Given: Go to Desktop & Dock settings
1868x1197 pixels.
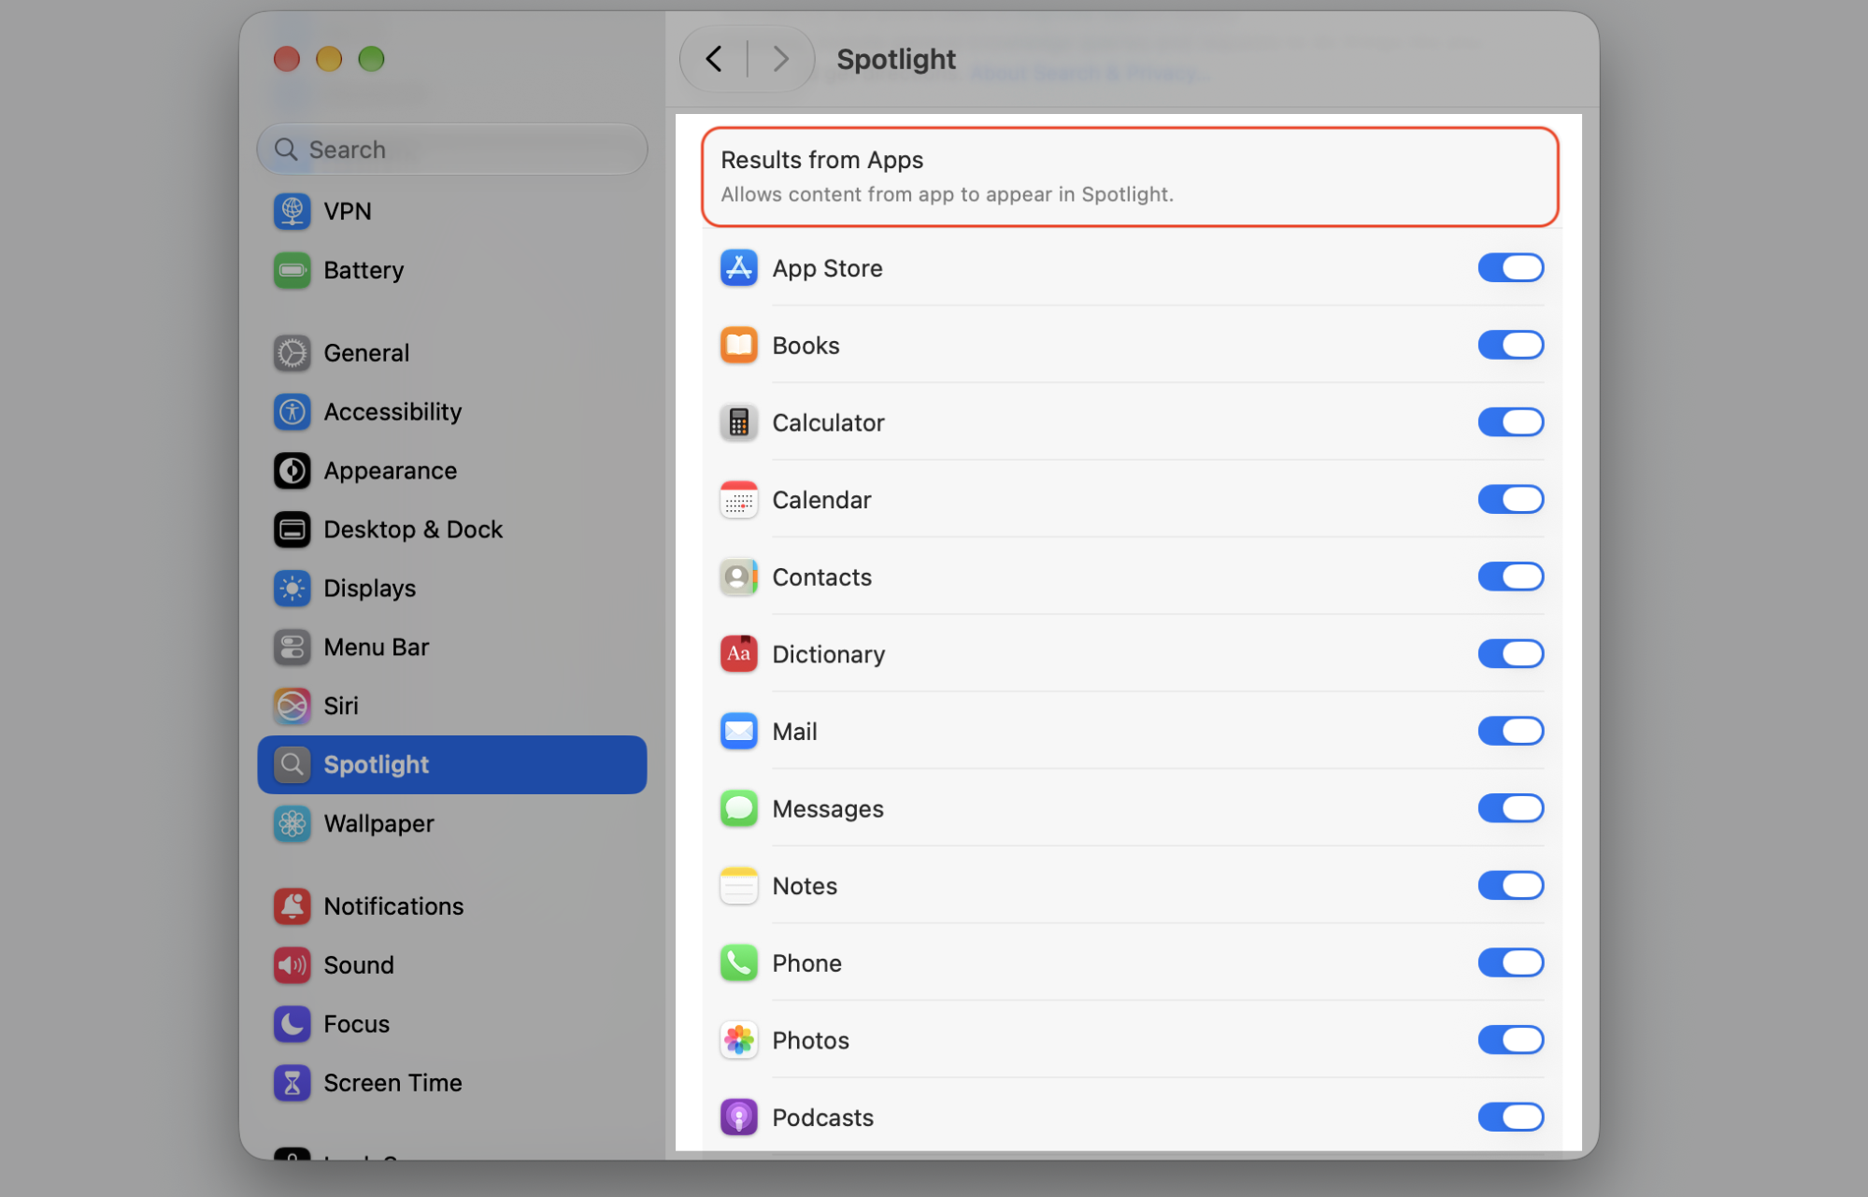Looking at the screenshot, I should click(451, 530).
